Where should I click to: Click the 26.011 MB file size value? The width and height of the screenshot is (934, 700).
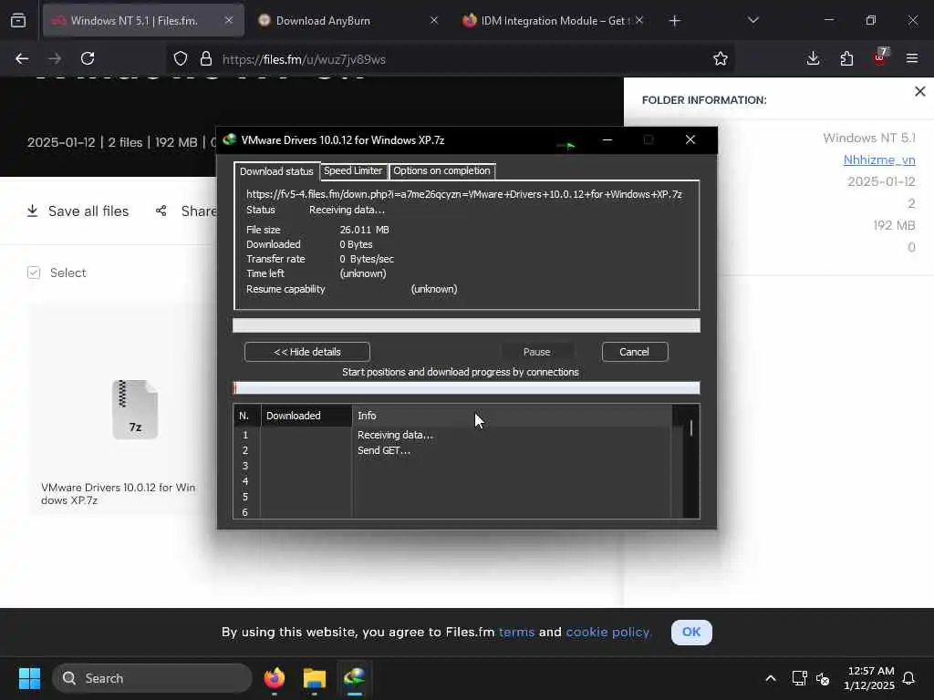365,230
